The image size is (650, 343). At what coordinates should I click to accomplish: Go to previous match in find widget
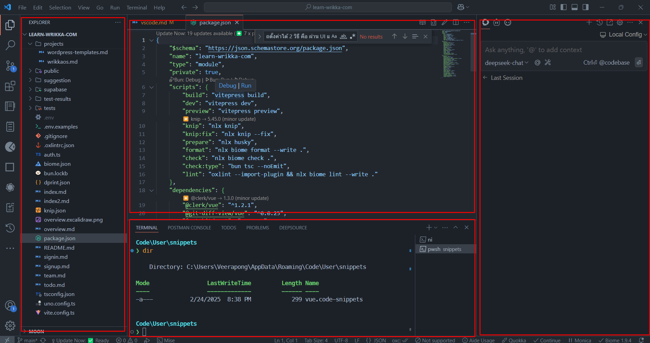coord(394,36)
